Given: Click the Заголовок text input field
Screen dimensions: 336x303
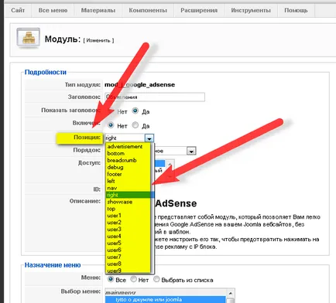Looking at the screenshot, I should coord(155,97).
